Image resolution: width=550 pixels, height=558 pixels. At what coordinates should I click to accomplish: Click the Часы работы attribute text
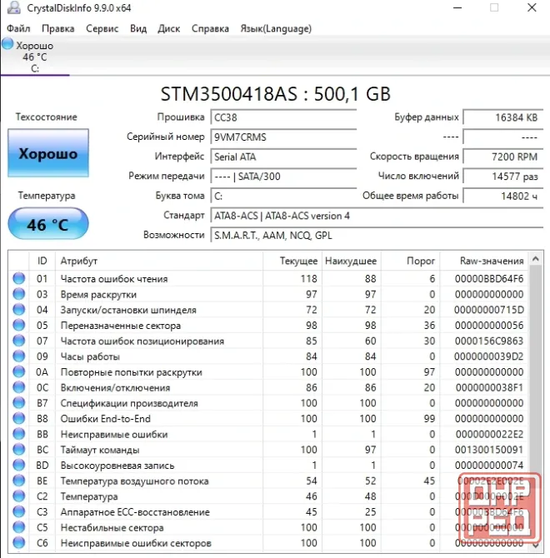tap(90, 356)
